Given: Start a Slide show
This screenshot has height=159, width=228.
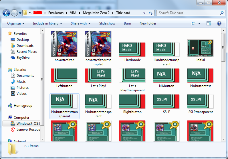Looking at the screenshot, I should [x=107, y=23].
